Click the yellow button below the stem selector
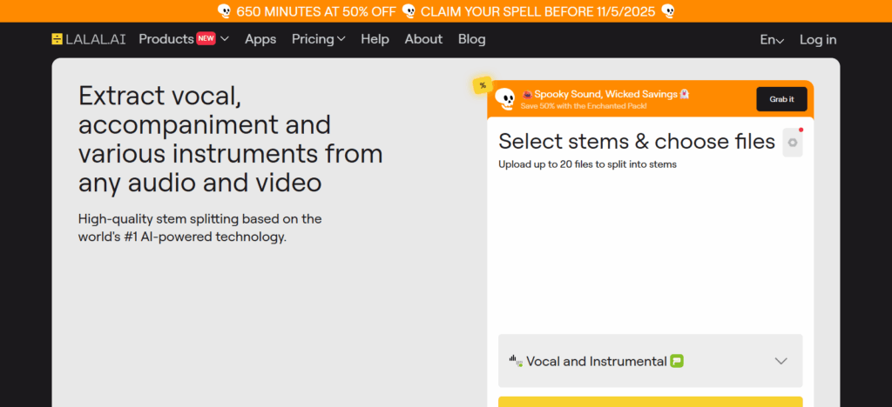The width and height of the screenshot is (892, 407). [x=650, y=402]
